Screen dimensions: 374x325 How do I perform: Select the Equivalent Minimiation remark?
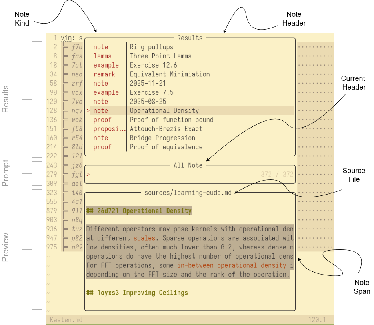click(x=170, y=74)
